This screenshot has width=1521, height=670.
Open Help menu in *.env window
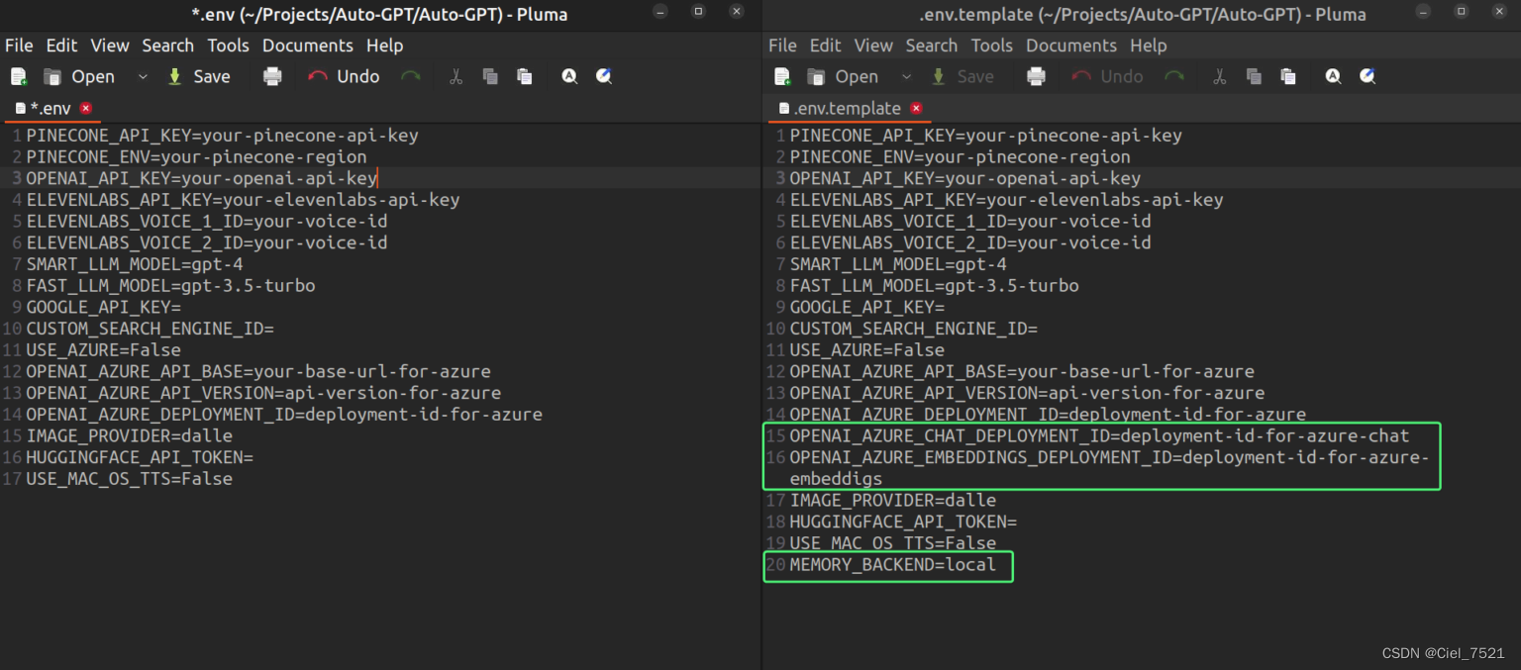point(384,46)
